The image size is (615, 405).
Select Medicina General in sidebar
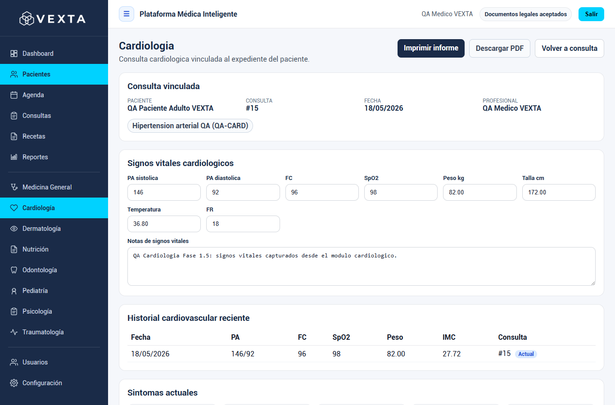click(x=54, y=187)
